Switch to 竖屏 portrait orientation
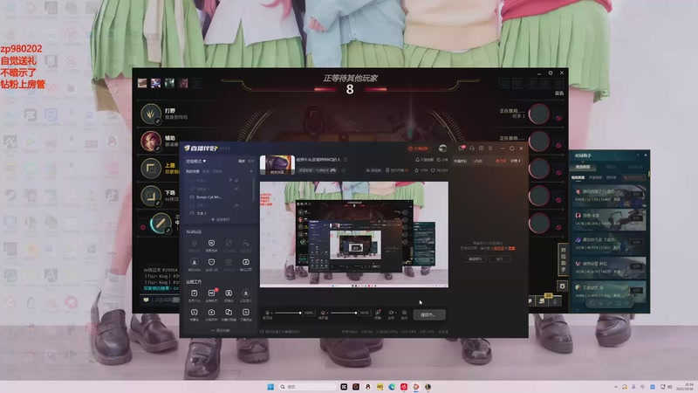698x393 pixels. [x=250, y=161]
